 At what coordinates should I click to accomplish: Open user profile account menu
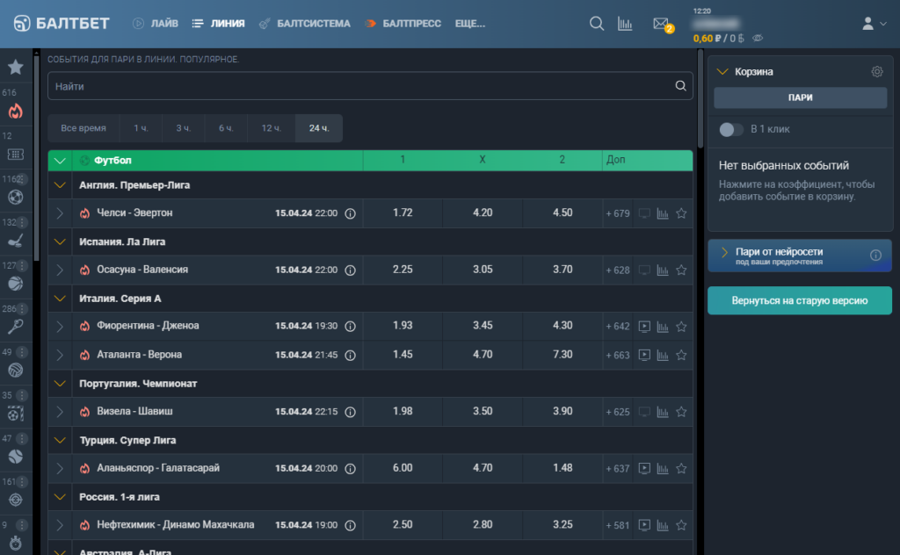pos(875,24)
